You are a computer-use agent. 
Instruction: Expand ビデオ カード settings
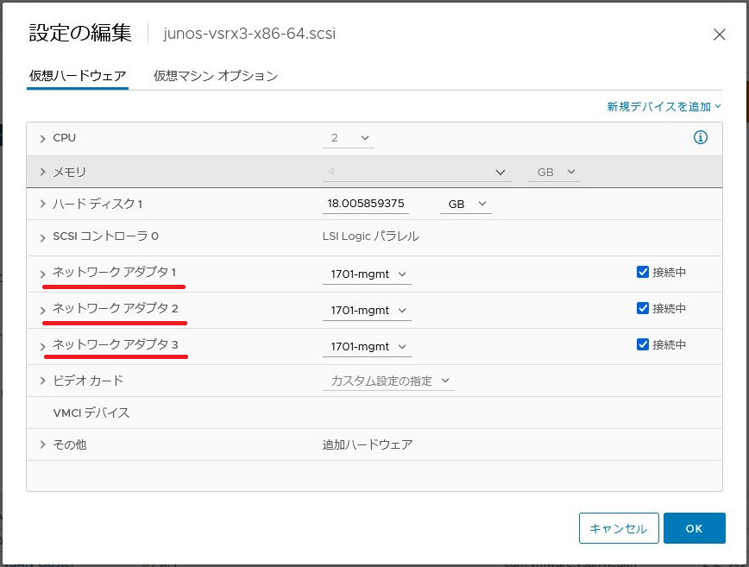tap(43, 381)
